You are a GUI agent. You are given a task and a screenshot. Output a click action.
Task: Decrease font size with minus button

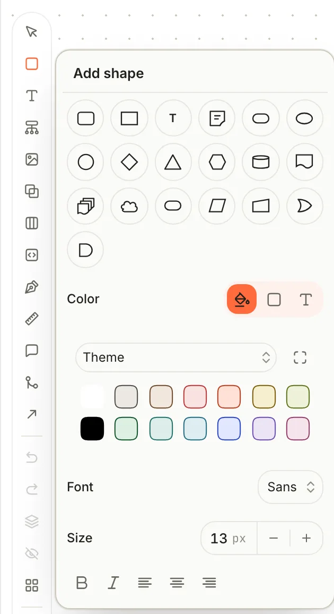coord(274,539)
